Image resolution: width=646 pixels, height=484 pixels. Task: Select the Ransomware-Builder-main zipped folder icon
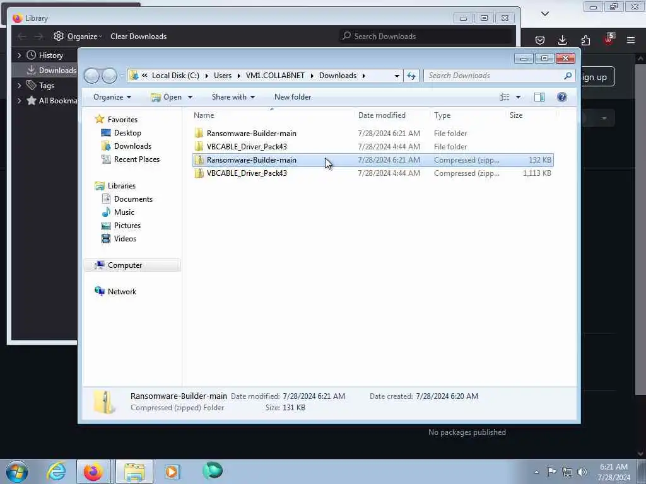click(199, 159)
